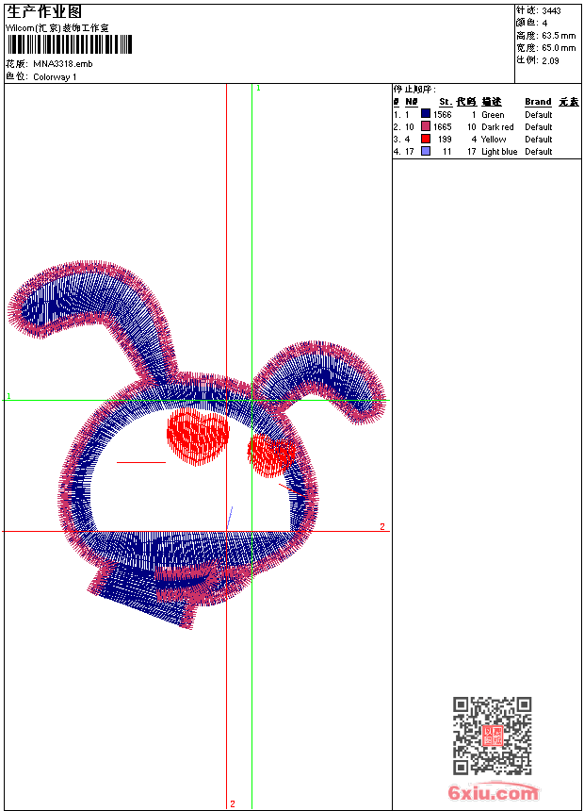The height and width of the screenshot is (811, 584).
Task: Select the MNA3318.emb file name text
Action: click(x=63, y=64)
